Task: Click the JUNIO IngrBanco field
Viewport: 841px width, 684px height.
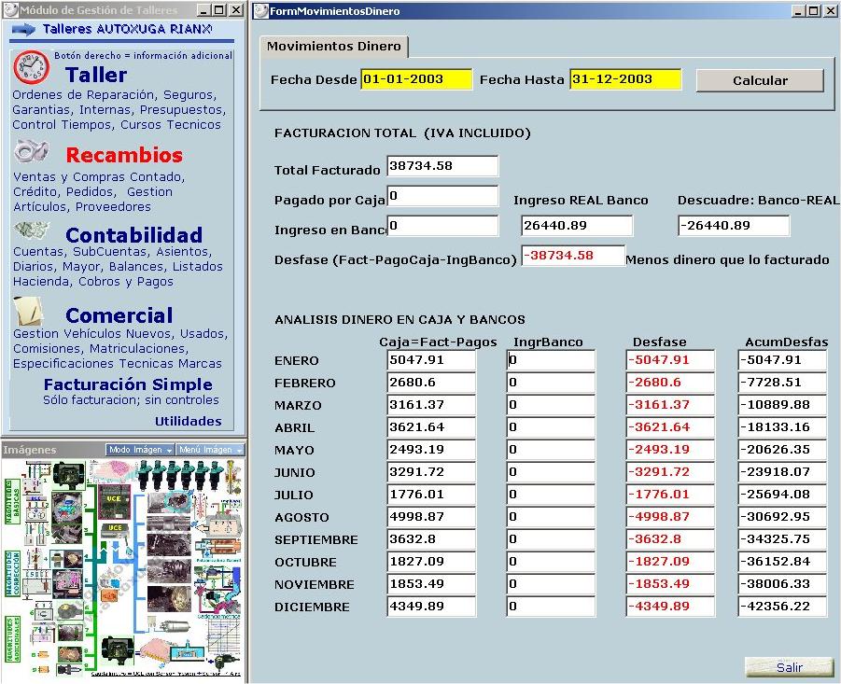Action: 551,473
